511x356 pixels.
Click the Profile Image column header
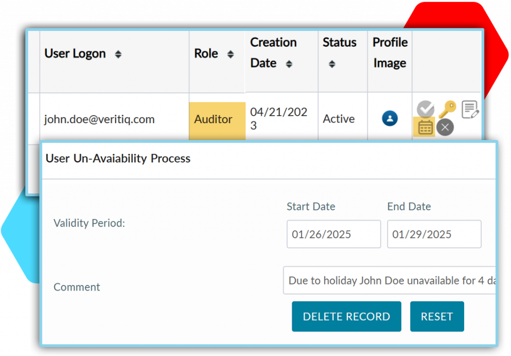390,53
